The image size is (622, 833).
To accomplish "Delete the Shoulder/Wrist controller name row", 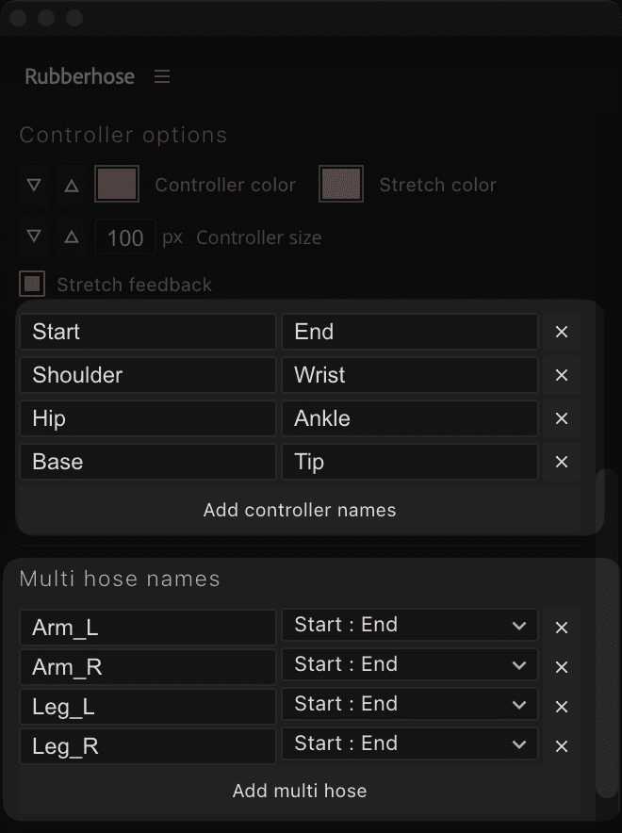I will click(562, 375).
